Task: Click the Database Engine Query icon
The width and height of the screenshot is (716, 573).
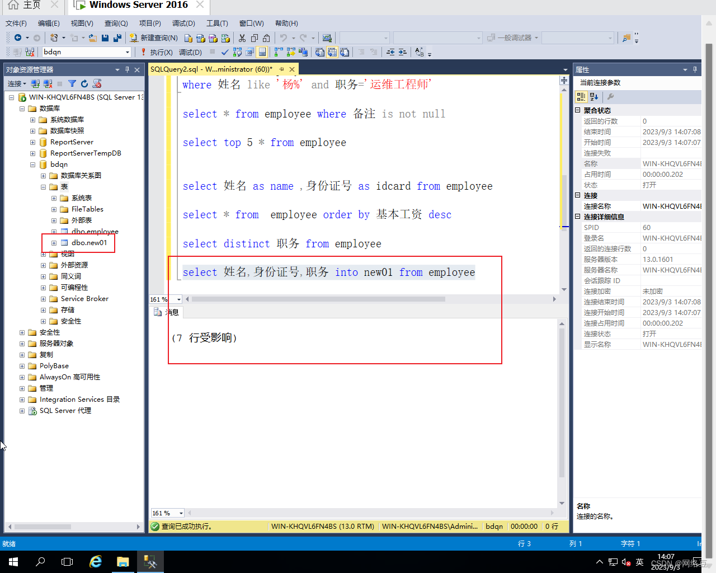Action: [x=189, y=37]
